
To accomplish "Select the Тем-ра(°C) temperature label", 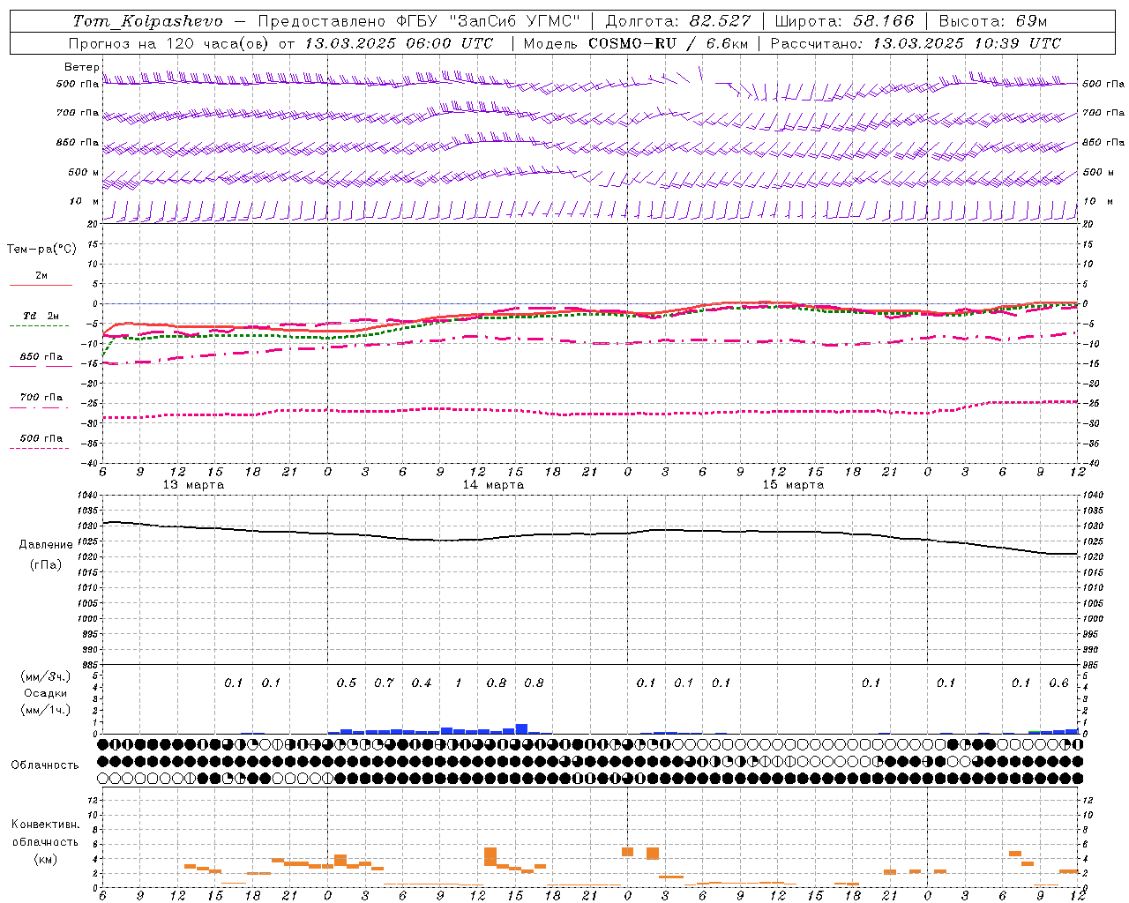I will click(41, 250).
